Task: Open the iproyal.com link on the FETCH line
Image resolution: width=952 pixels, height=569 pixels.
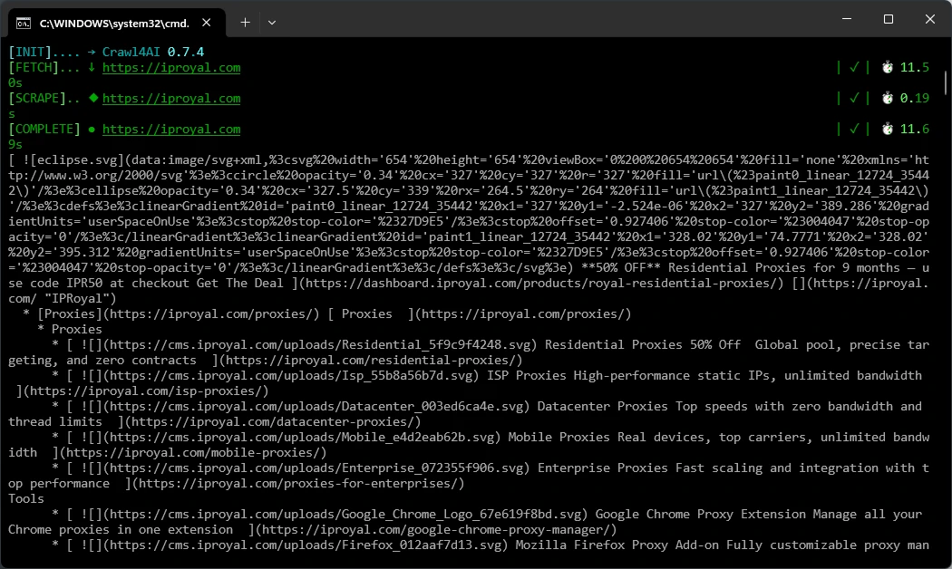Action: click(x=171, y=68)
